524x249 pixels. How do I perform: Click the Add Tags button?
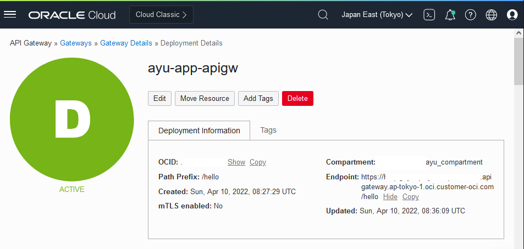[258, 98]
